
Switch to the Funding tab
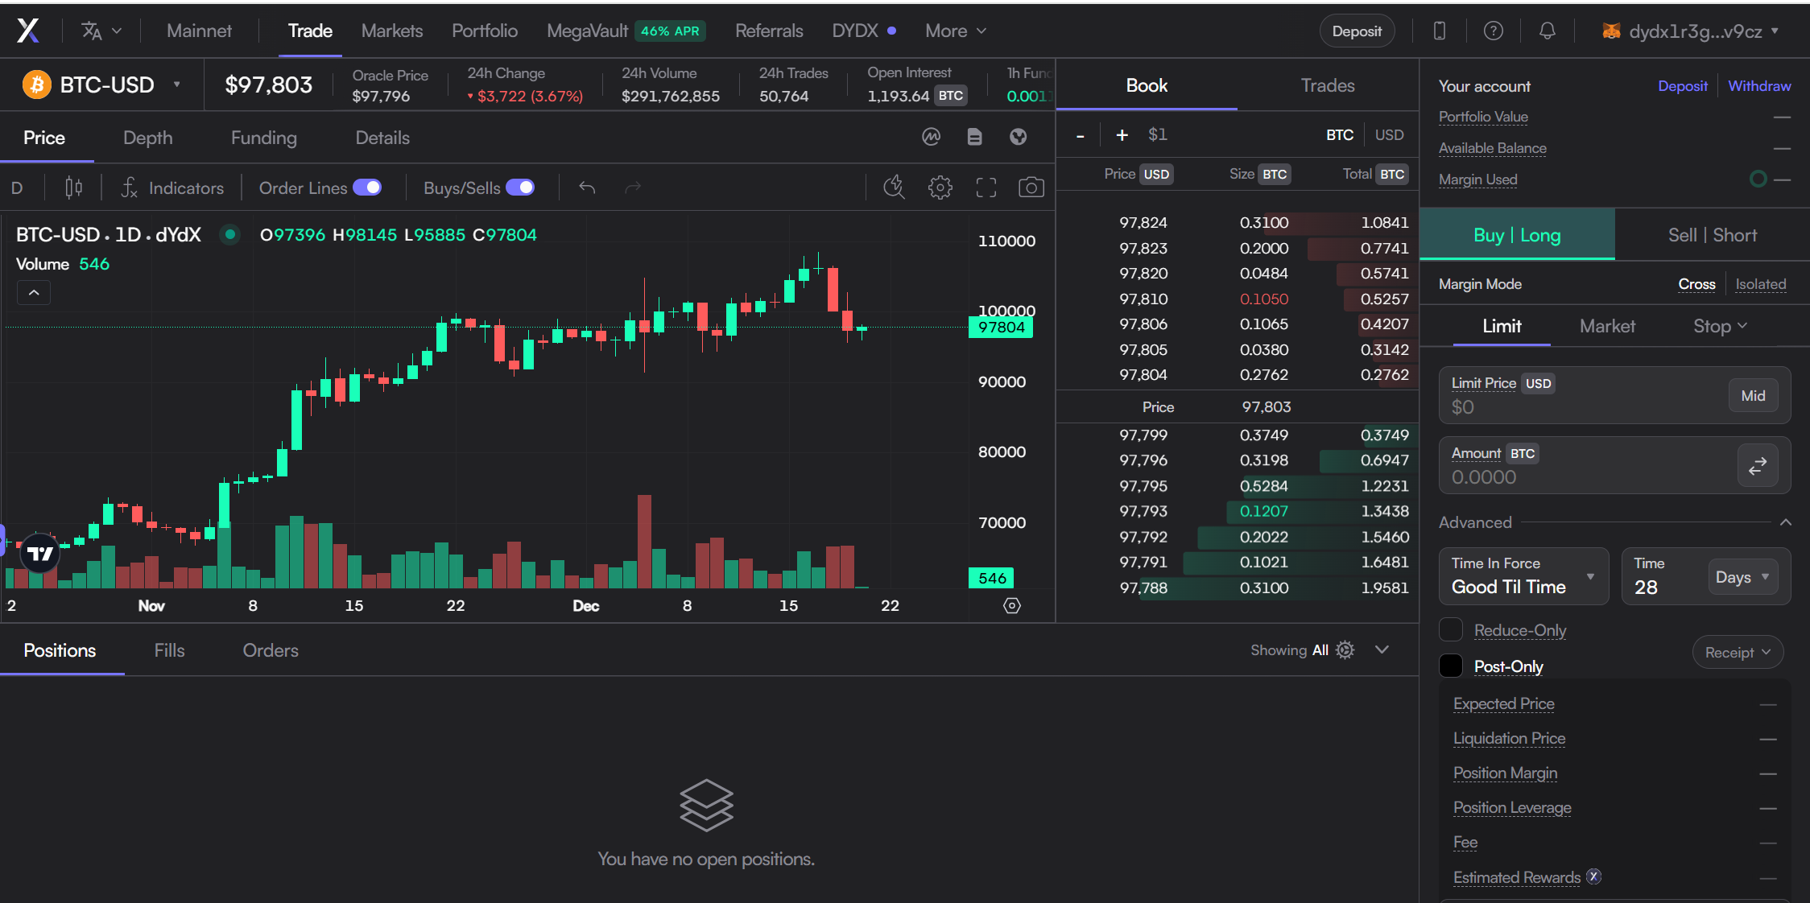tap(264, 138)
